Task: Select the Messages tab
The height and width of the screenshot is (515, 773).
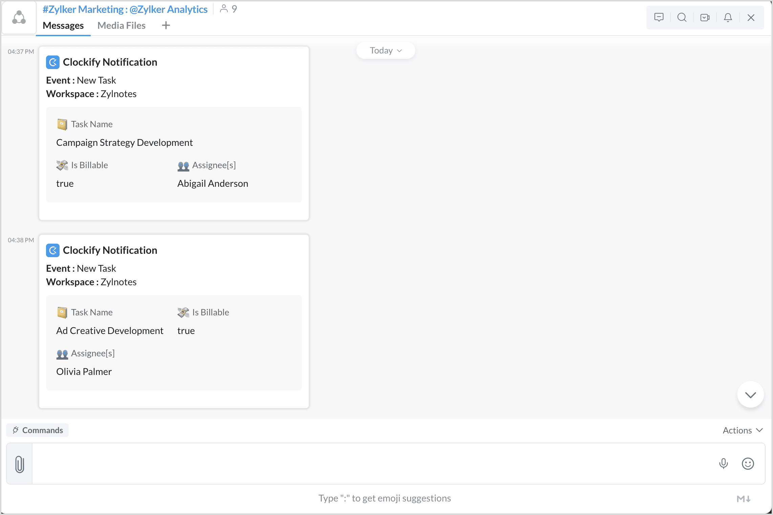Action: (63, 25)
